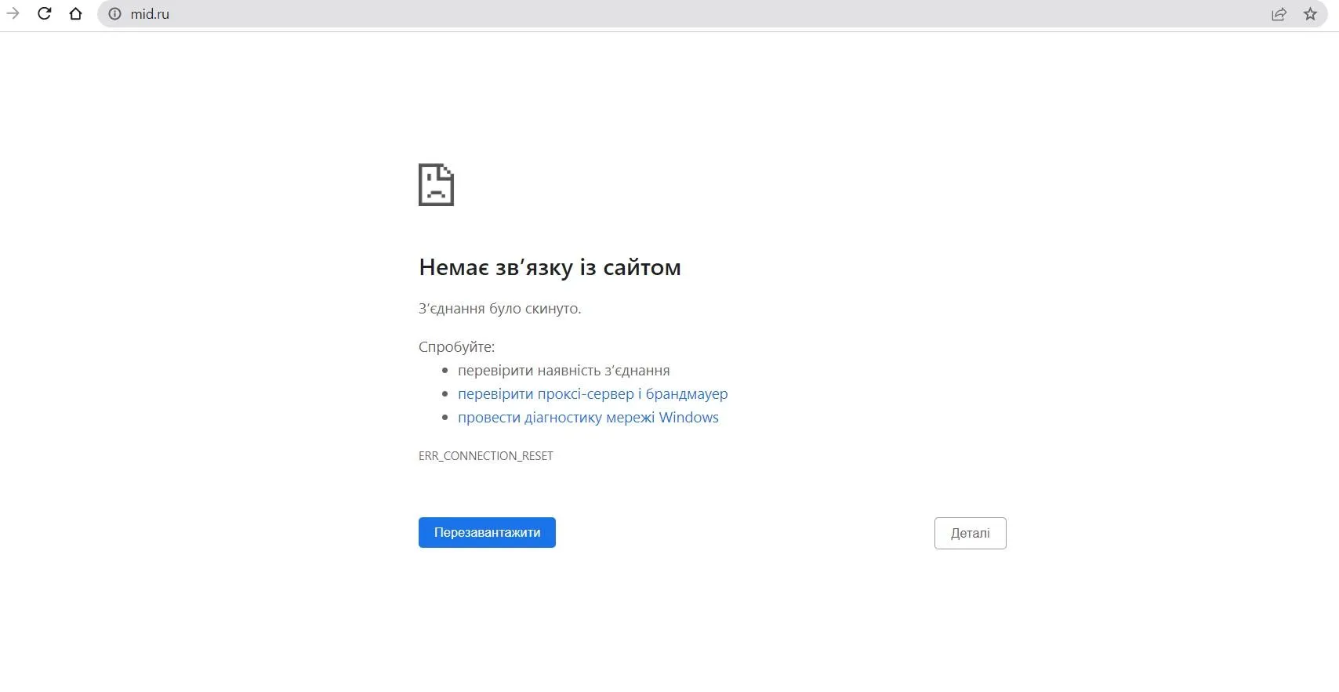
Task: Open 'провести діагностику мережі Windows' link
Action: pos(588,418)
